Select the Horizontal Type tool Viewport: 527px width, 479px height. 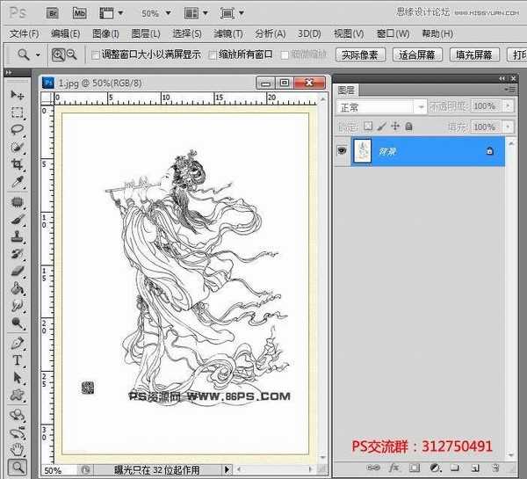pos(18,360)
